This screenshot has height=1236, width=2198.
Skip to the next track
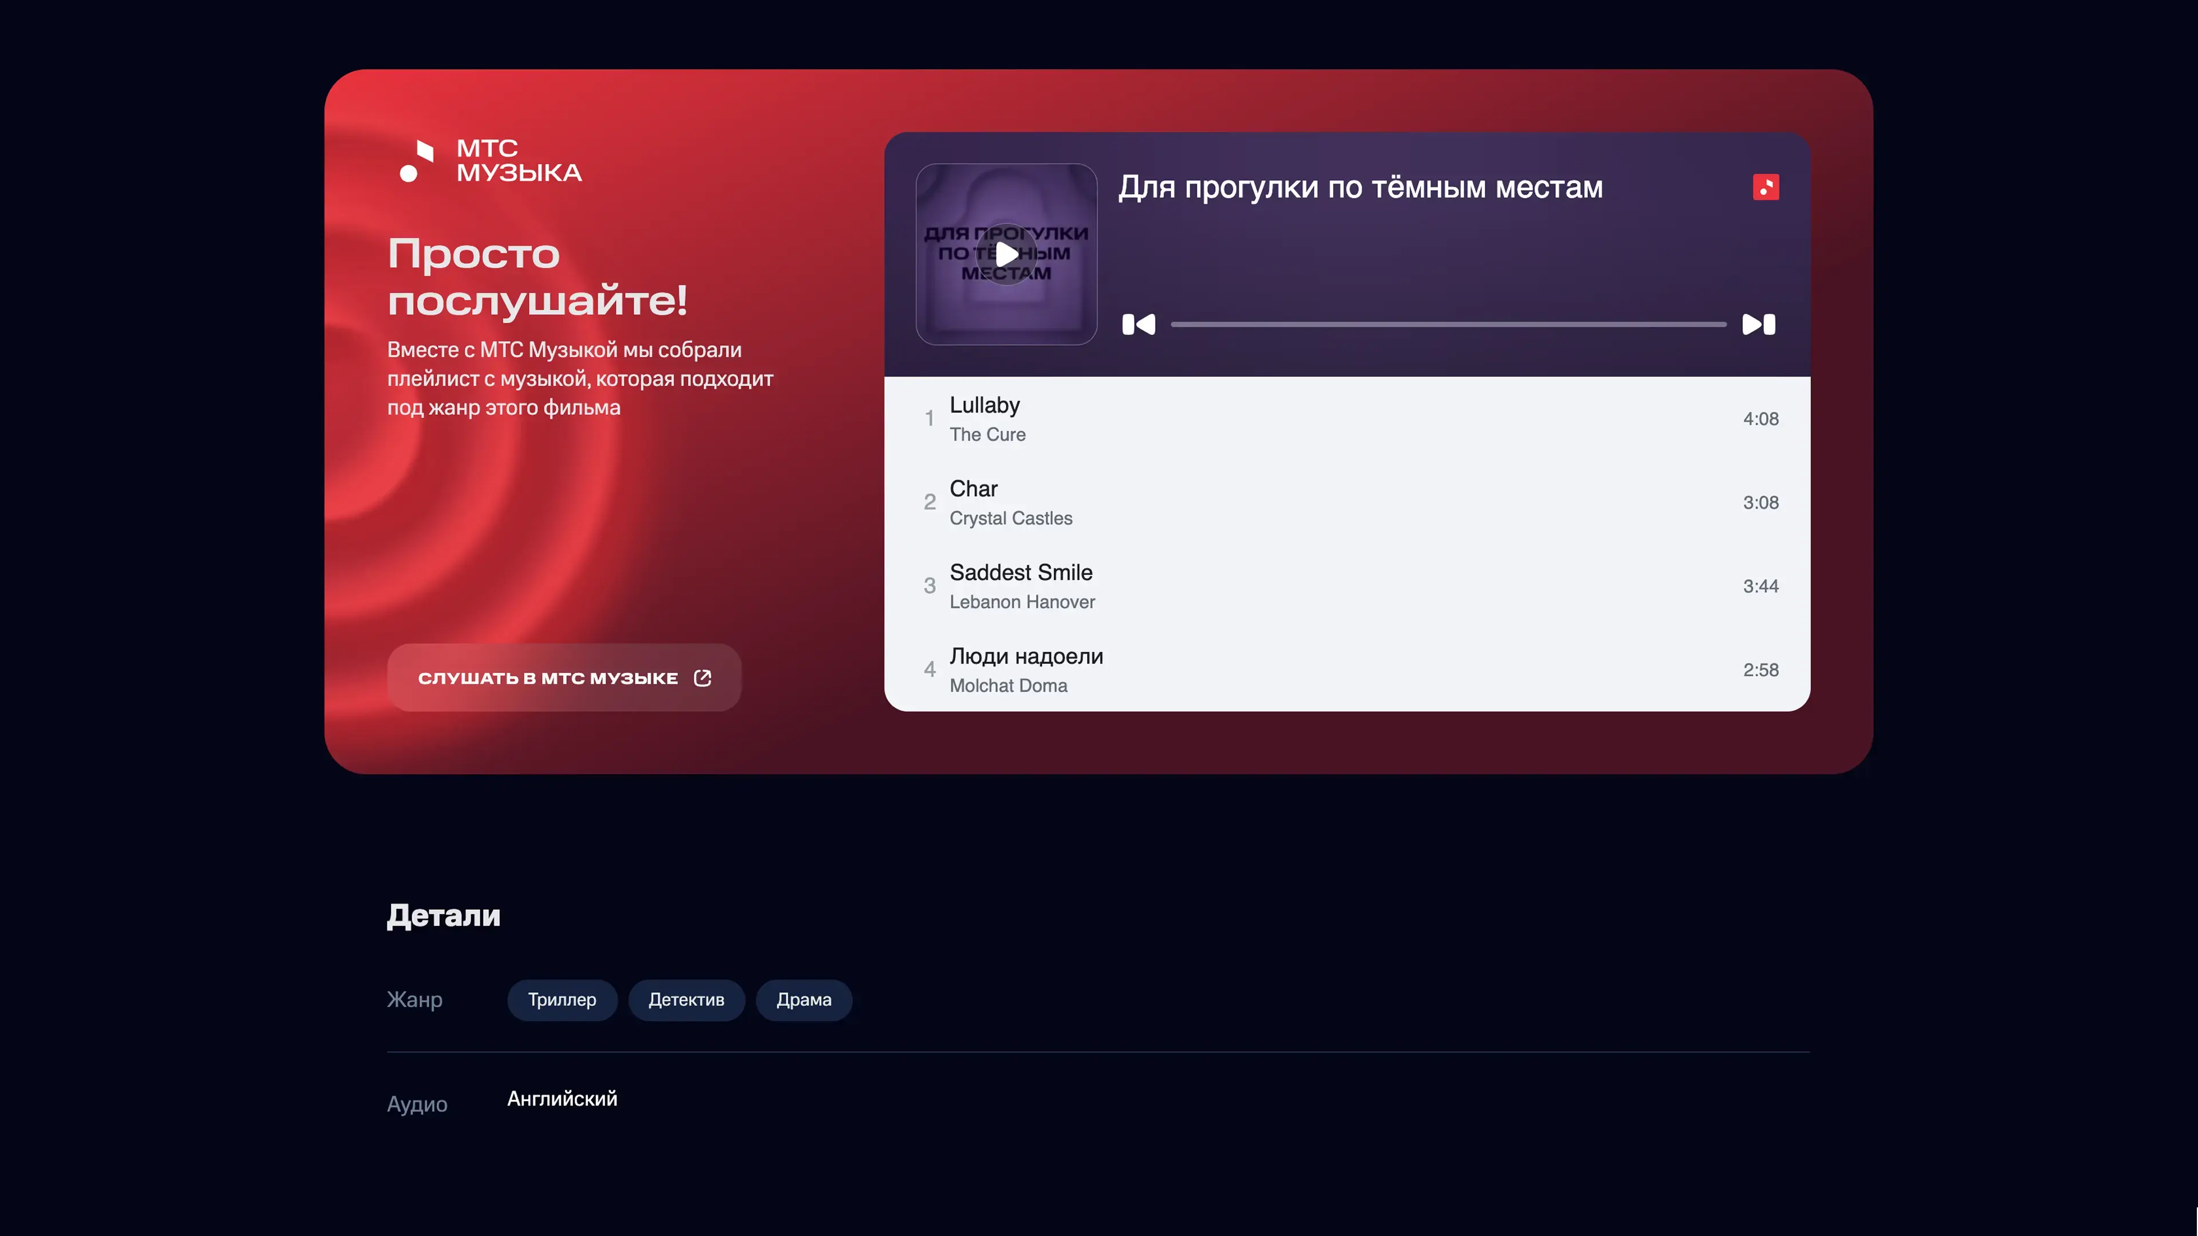[x=1758, y=324]
